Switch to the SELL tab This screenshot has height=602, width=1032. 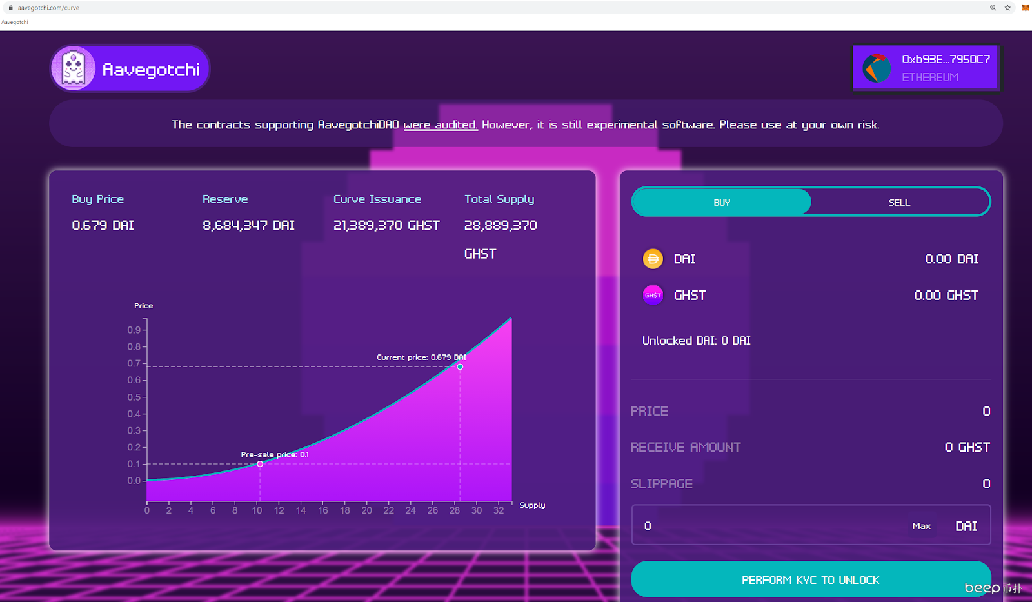(899, 202)
